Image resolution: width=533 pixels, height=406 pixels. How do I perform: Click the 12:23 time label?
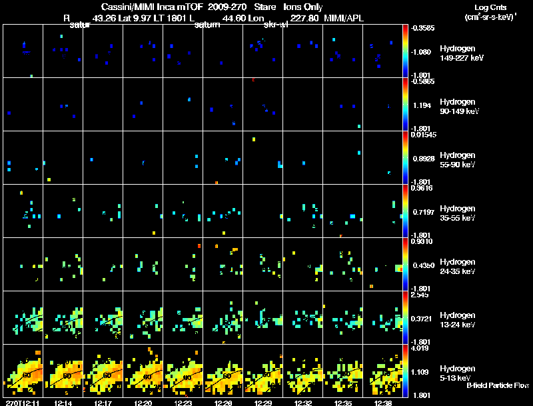point(183,403)
